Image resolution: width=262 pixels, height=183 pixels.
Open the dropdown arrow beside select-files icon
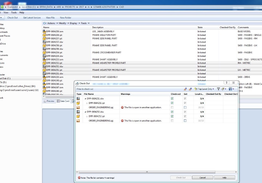(225, 89)
